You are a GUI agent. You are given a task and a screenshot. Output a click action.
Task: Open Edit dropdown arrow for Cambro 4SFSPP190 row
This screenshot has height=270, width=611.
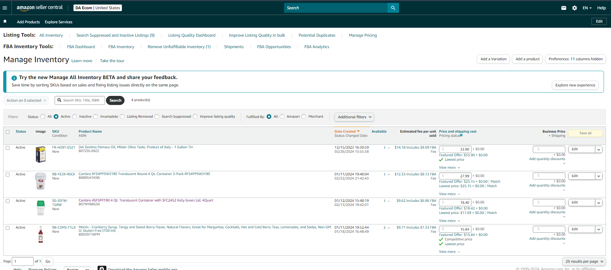[x=599, y=202]
